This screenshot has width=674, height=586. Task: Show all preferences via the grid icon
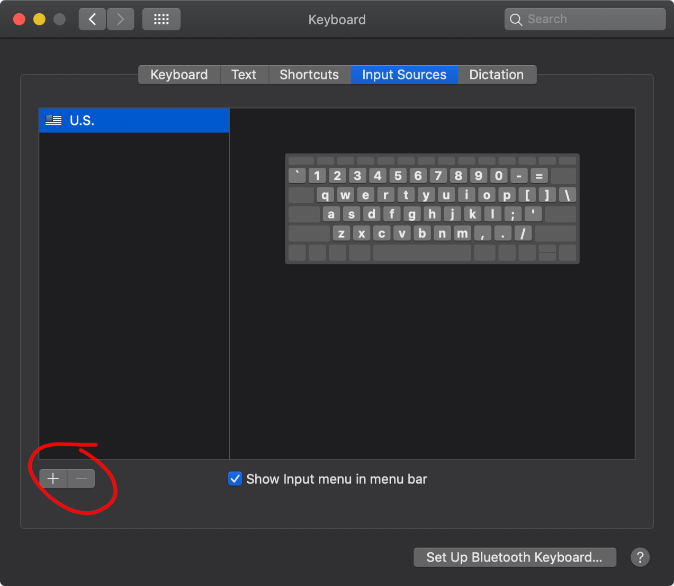(161, 20)
